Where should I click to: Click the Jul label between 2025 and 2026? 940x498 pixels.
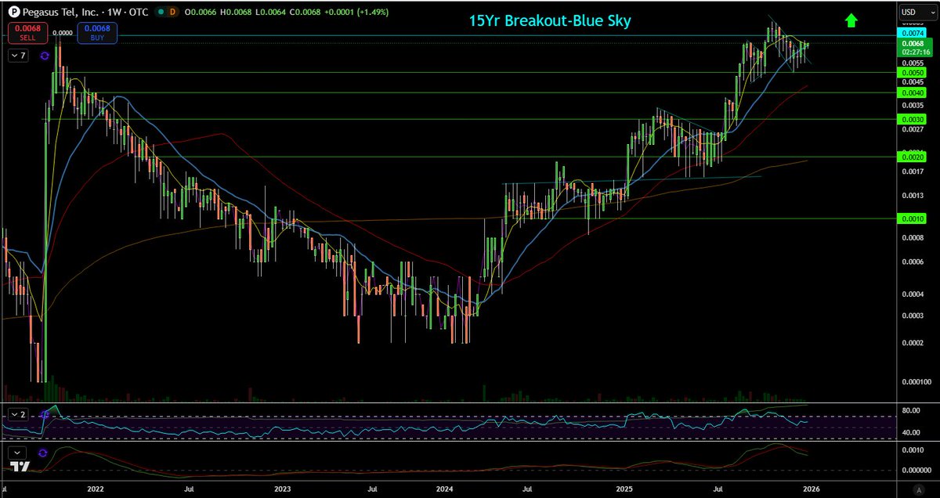pyautogui.click(x=718, y=488)
